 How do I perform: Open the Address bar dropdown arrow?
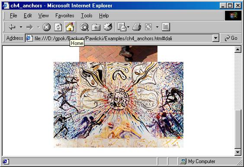point(216,38)
